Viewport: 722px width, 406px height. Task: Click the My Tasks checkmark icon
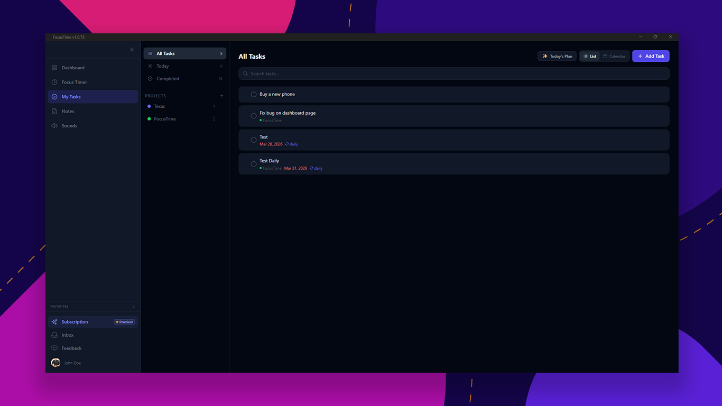[x=54, y=97]
